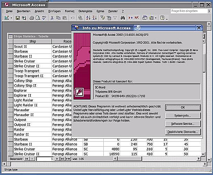Sort ascending with the A-Z icon
This screenshot has height=175, width=213.
88,18
